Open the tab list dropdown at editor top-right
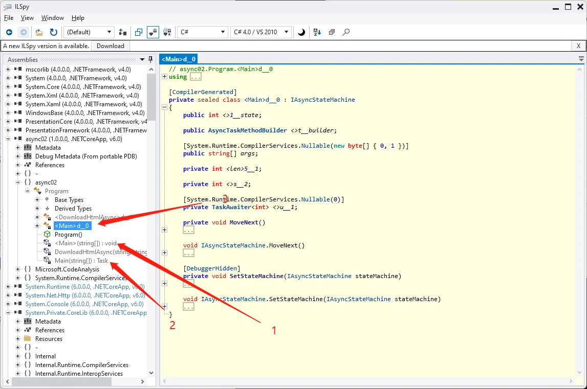Image resolution: width=587 pixels, height=389 pixels. 581,59
